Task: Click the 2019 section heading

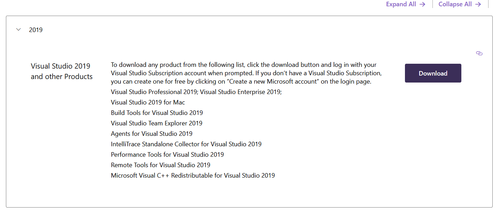Action: (36, 30)
